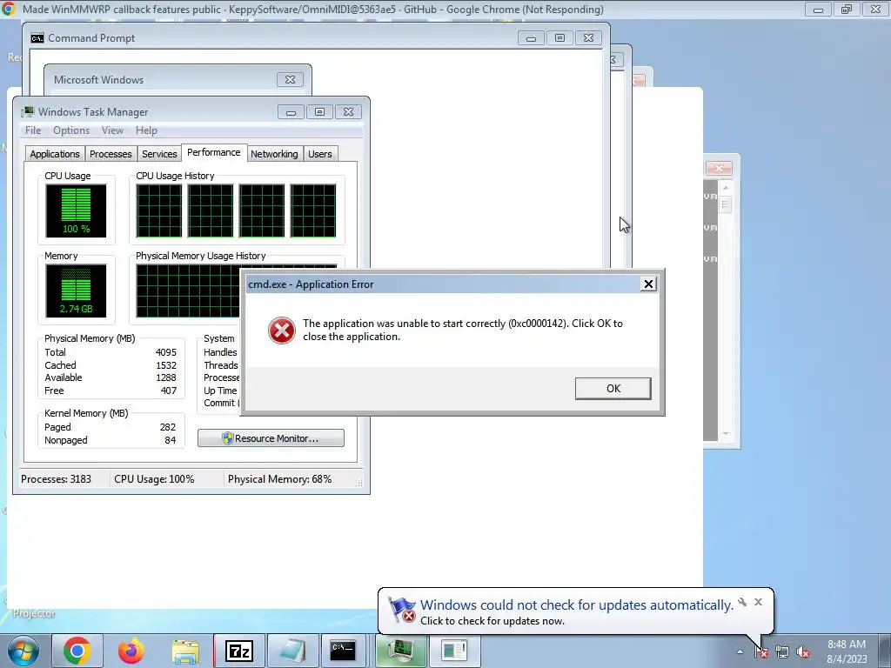This screenshot has height=668, width=891.
Task: Open Firefox from the taskbar
Action: [x=131, y=651]
